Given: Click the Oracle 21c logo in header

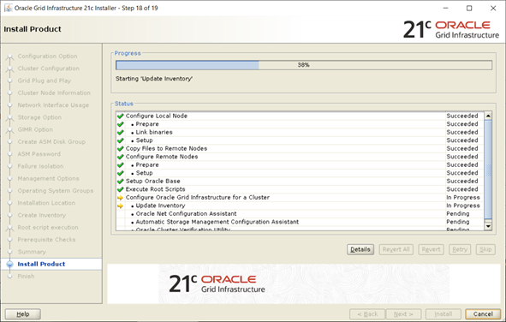Looking at the screenshot, I should (451, 29).
